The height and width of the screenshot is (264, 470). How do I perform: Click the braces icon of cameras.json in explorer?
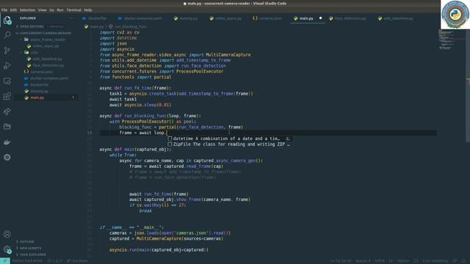pos(26,72)
